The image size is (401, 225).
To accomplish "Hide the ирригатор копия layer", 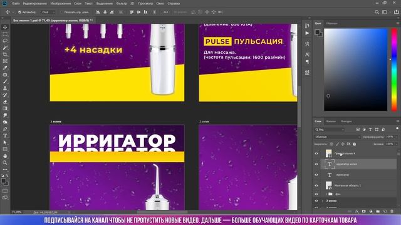I will click(x=316, y=164).
